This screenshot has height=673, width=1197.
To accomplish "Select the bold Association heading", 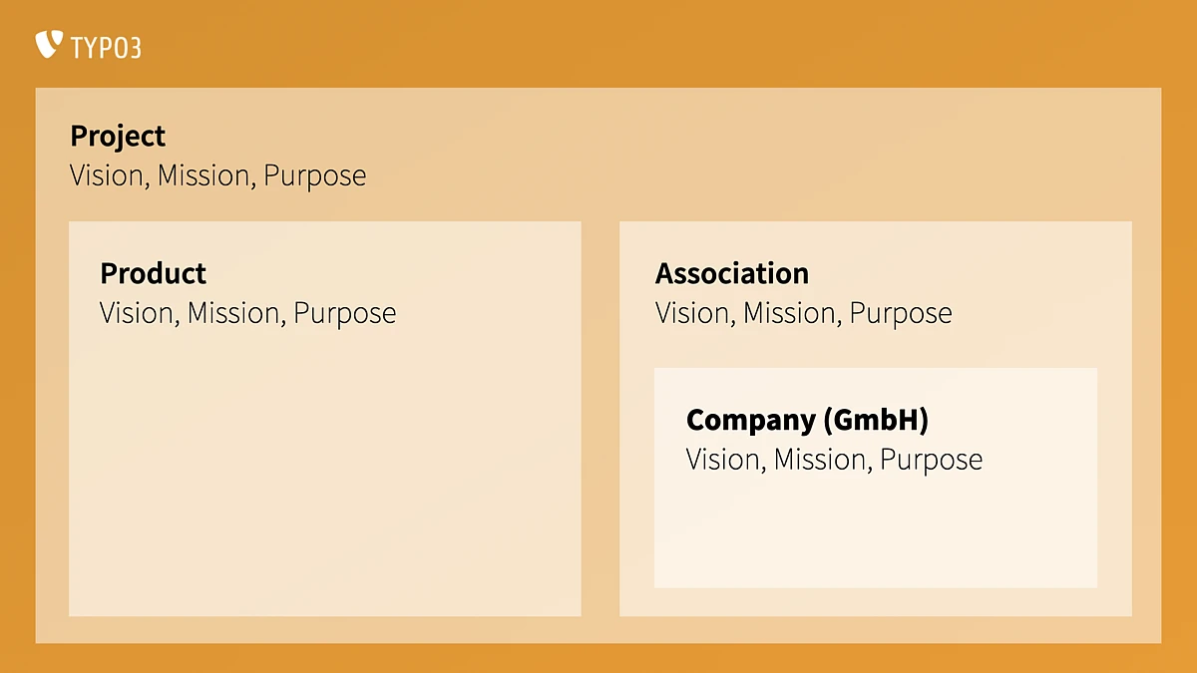I will click(x=732, y=273).
